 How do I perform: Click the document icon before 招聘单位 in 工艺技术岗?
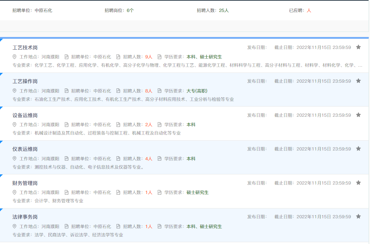[x=66, y=57]
